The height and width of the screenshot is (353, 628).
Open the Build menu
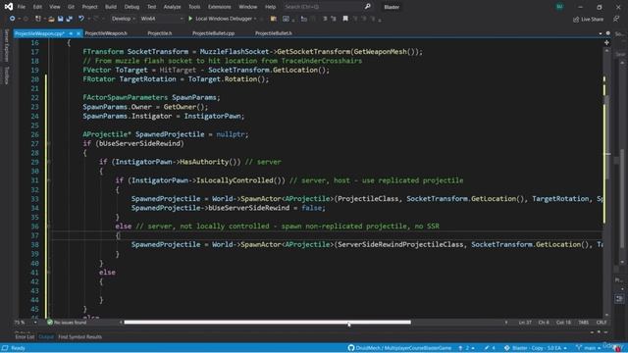(111, 7)
